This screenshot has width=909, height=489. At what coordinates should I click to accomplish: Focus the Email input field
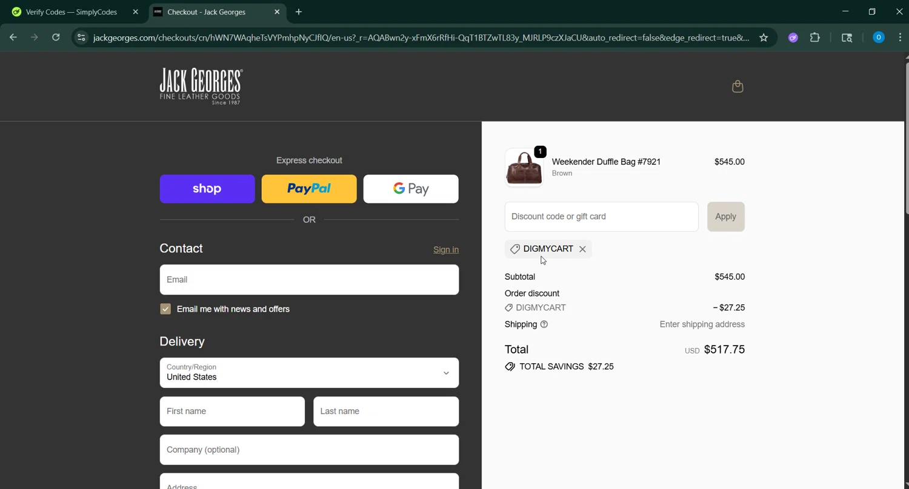click(309, 280)
